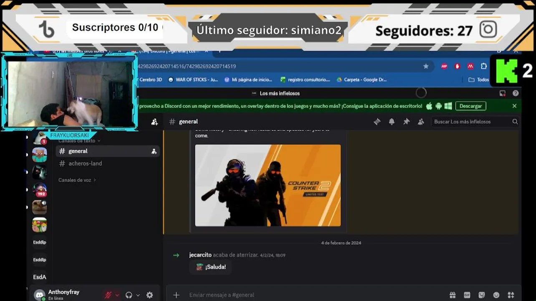This screenshot has width=536, height=301.
Task: Toggle deafen headphones button
Action: (129, 295)
